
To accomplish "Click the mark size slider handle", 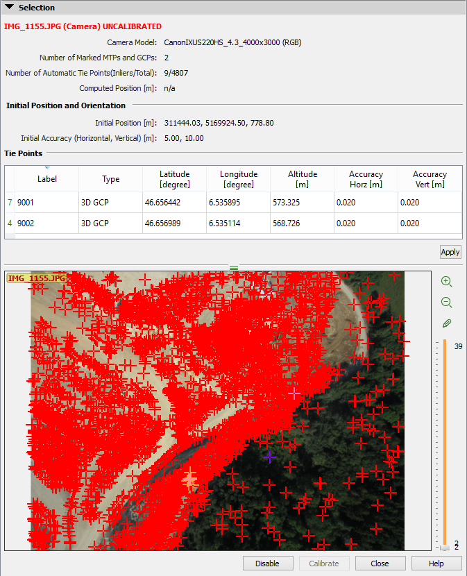I will pyautogui.click(x=445, y=548).
